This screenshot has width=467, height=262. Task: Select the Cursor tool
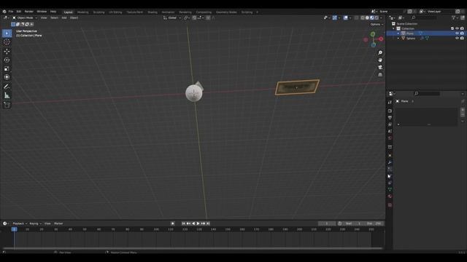[7, 42]
